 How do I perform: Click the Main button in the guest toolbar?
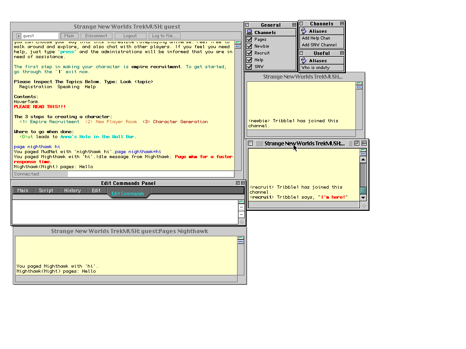click(69, 36)
